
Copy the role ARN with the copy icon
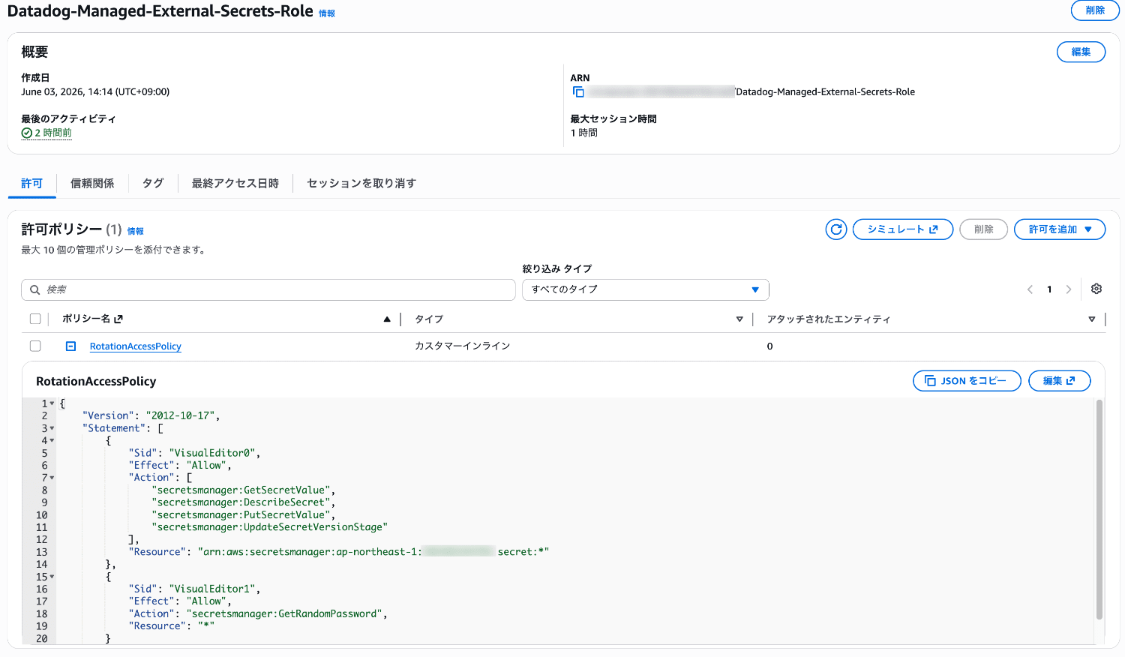(x=578, y=91)
